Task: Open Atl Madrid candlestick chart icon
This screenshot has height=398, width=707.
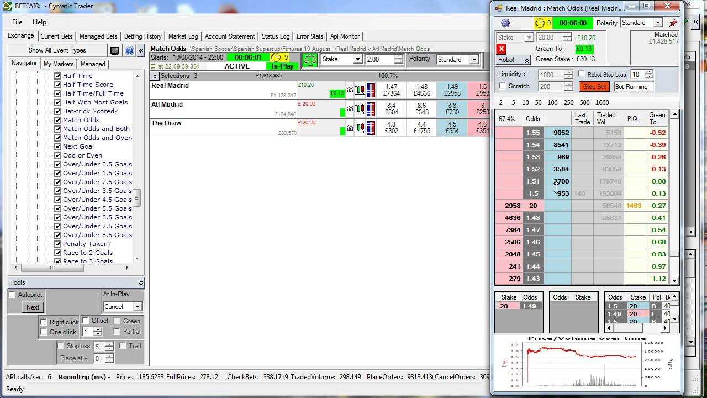Action: [x=360, y=109]
